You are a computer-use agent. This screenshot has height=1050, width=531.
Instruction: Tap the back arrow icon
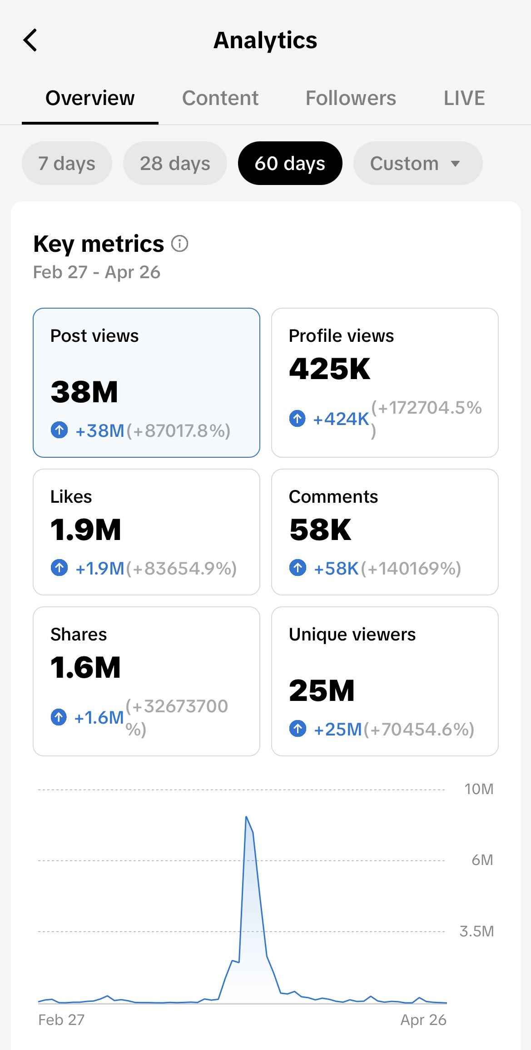[x=30, y=40]
